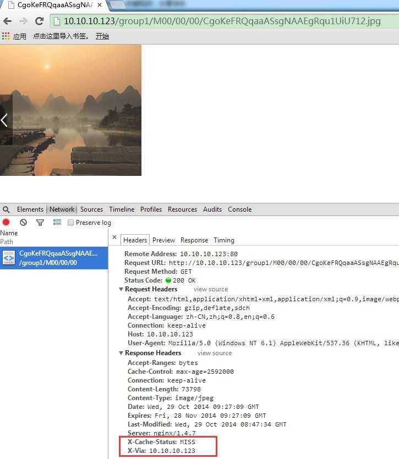Switch to the Profiles panel
This screenshot has height=459, width=399.
(151, 209)
